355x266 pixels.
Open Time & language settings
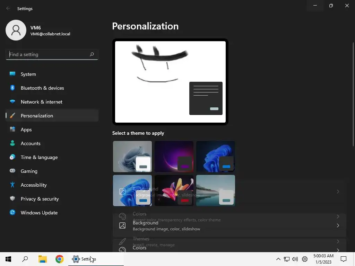(52, 157)
